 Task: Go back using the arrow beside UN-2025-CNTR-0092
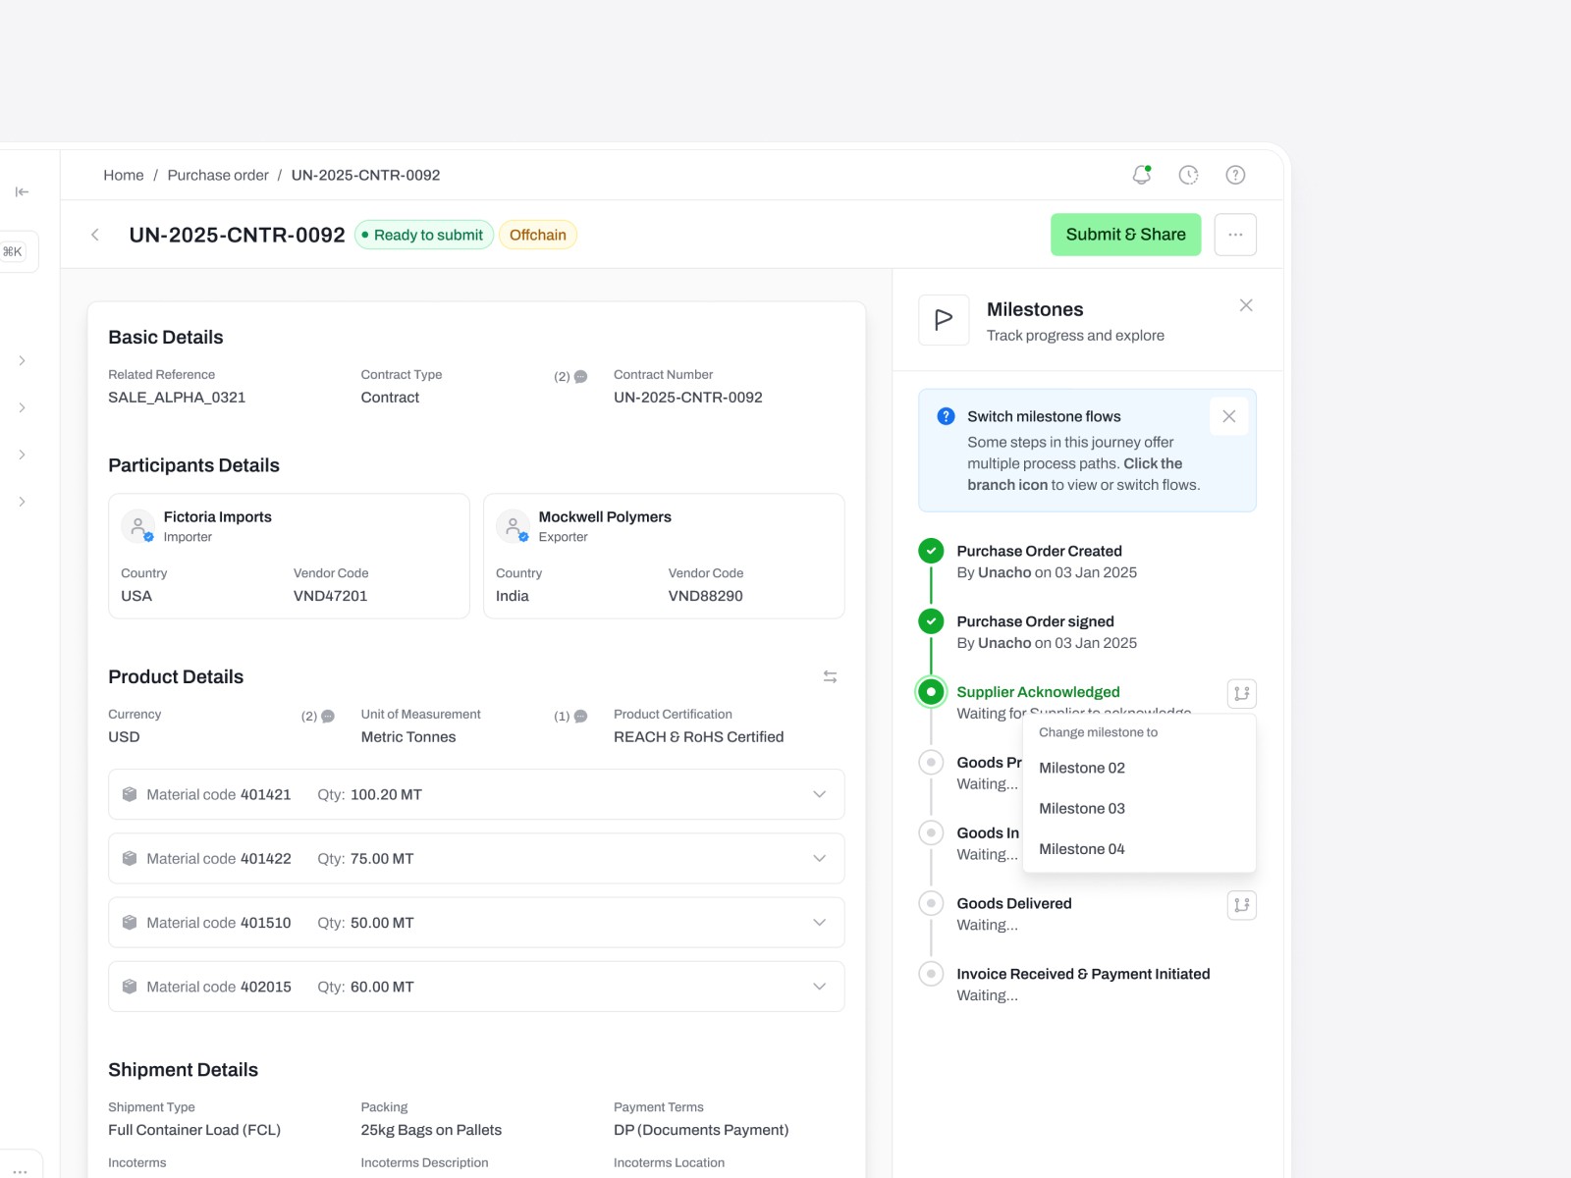pos(95,235)
